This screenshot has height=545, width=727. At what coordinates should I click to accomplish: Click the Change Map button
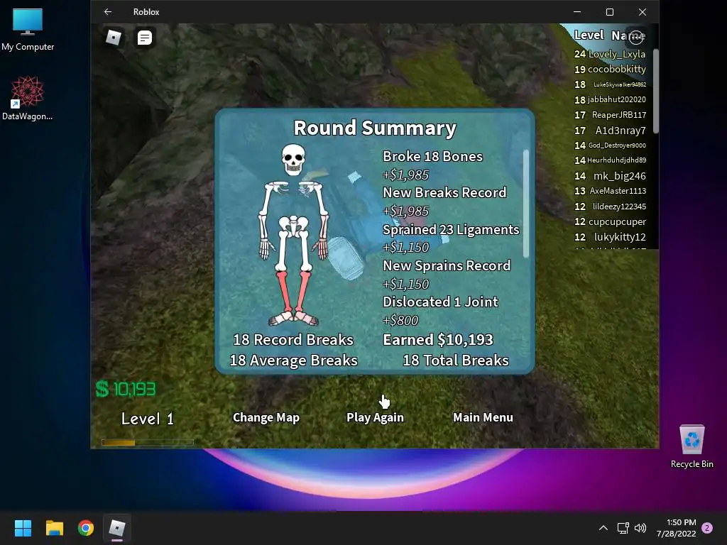[266, 417]
